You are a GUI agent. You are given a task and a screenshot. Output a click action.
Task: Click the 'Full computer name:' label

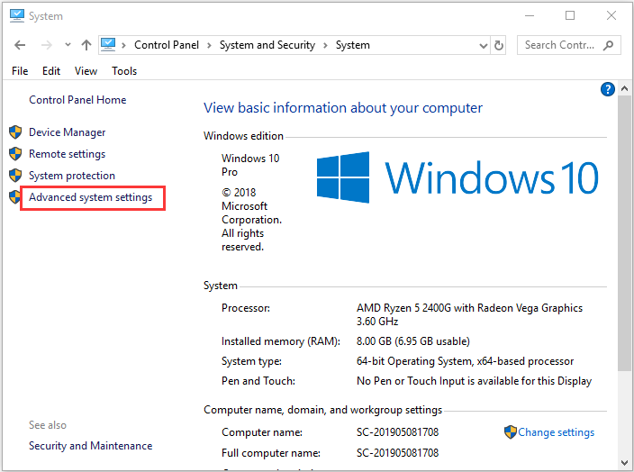[x=271, y=453]
